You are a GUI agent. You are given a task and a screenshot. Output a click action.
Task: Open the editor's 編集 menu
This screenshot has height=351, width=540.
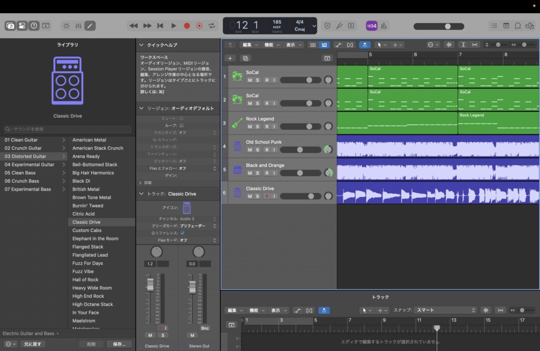(x=235, y=310)
